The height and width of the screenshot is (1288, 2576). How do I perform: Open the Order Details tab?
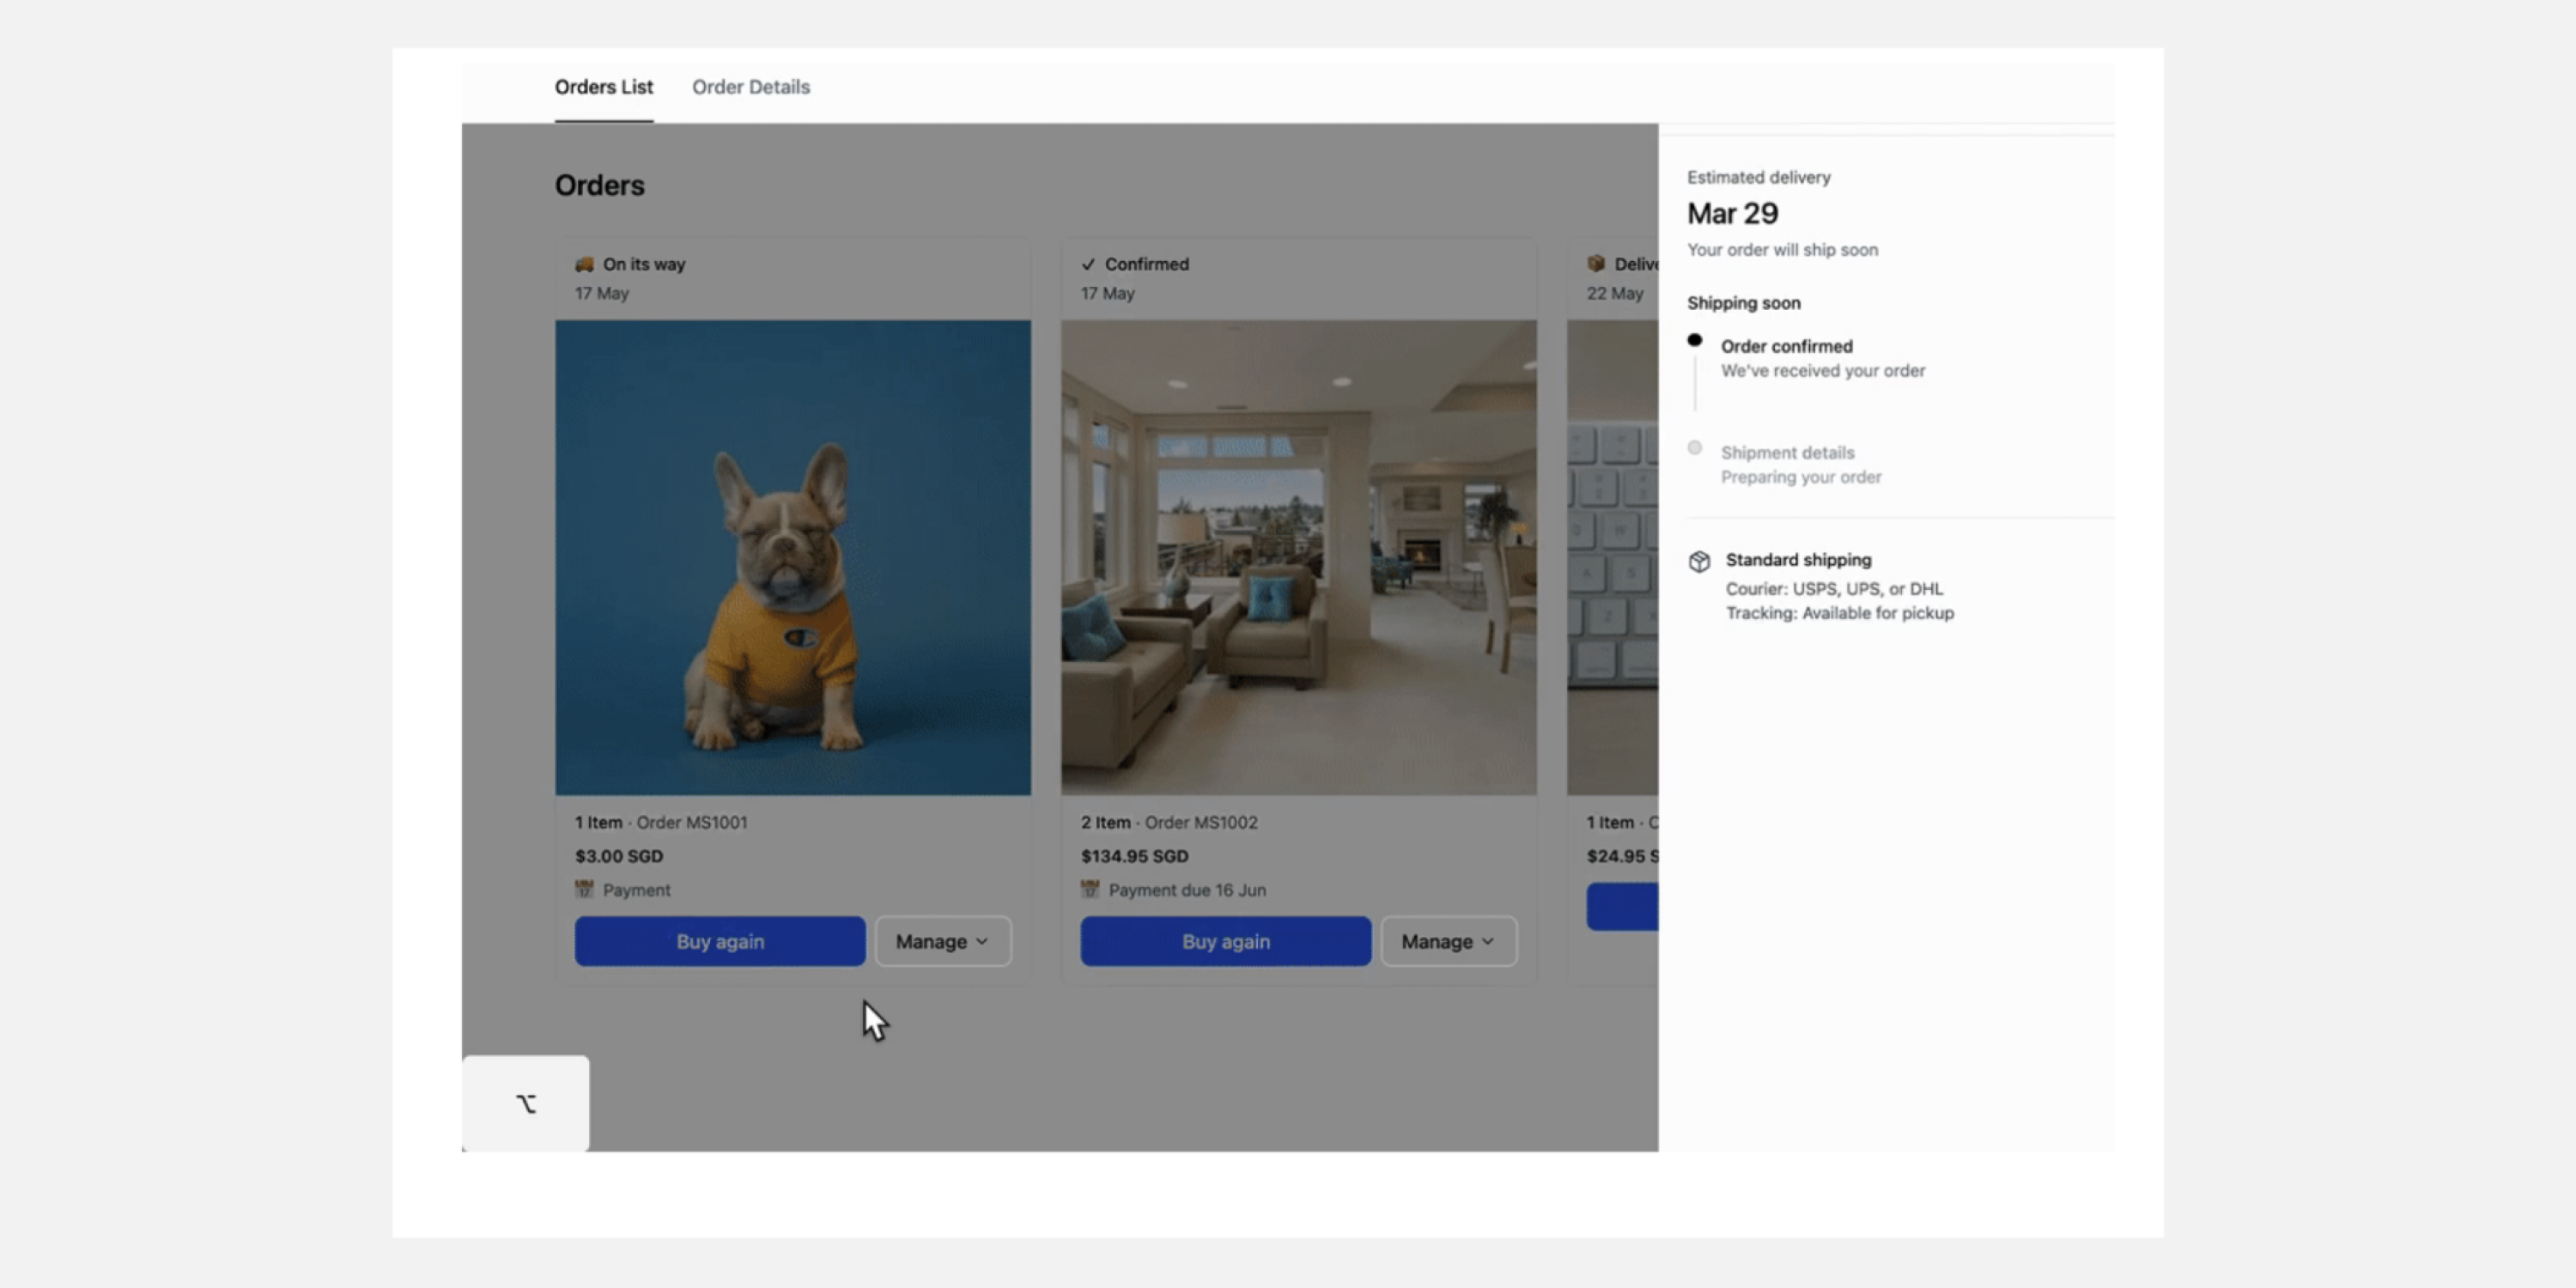tap(751, 87)
